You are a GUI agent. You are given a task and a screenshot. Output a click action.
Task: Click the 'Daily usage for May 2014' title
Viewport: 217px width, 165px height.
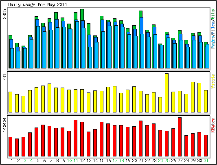(x=37, y=4)
